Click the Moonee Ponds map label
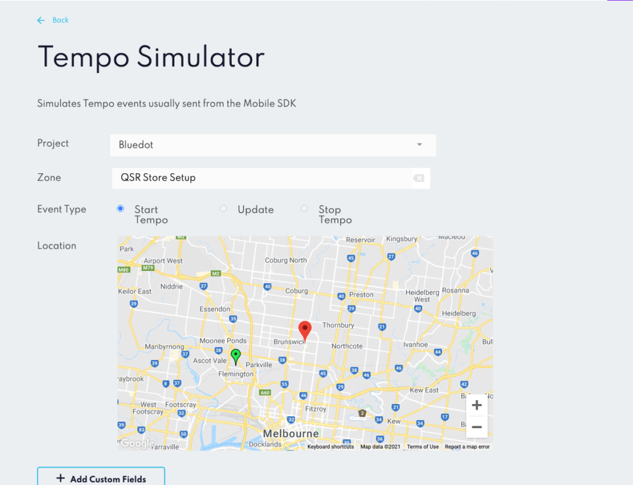The width and height of the screenshot is (633, 485). click(223, 341)
